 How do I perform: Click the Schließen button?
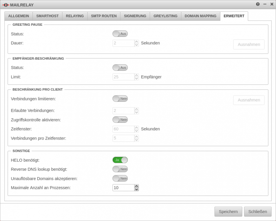click(x=258, y=212)
